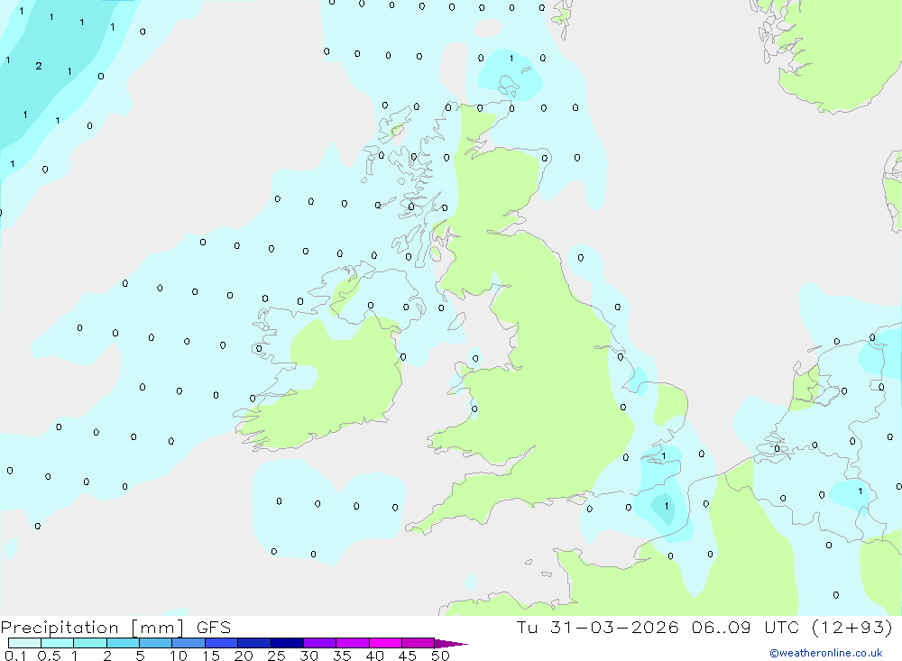Screen dimensions: 902x661
Task: Click the 'Tu 31-03-2026' date text
Action: (x=598, y=627)
